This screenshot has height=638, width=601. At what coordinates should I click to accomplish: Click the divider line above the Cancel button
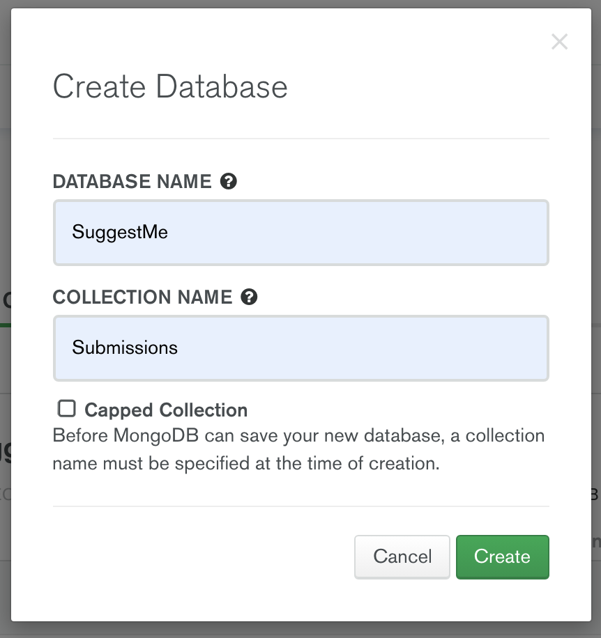[300, 506]
